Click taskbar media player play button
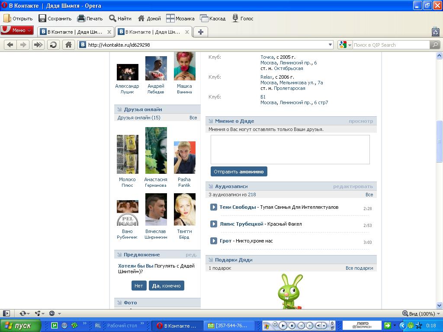The image size is (443, 332). click(x=283, y=326)
